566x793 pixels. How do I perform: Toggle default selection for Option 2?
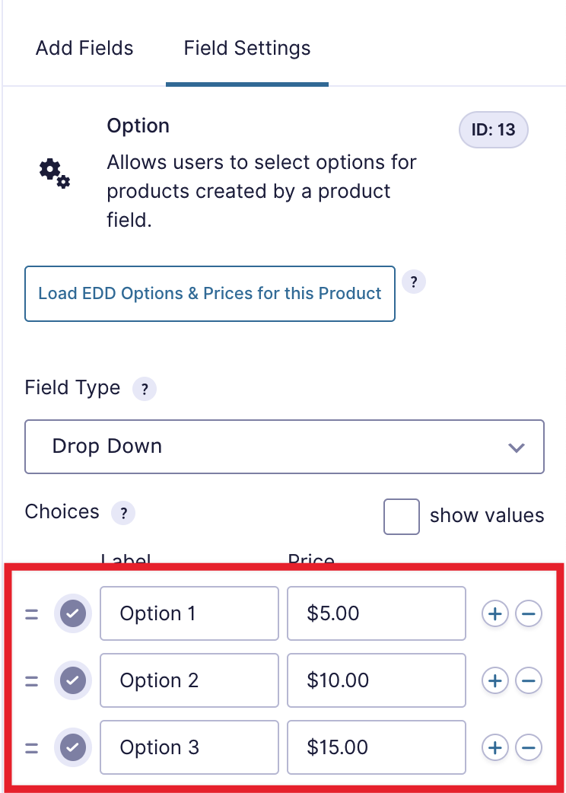(x=73, y=680)
